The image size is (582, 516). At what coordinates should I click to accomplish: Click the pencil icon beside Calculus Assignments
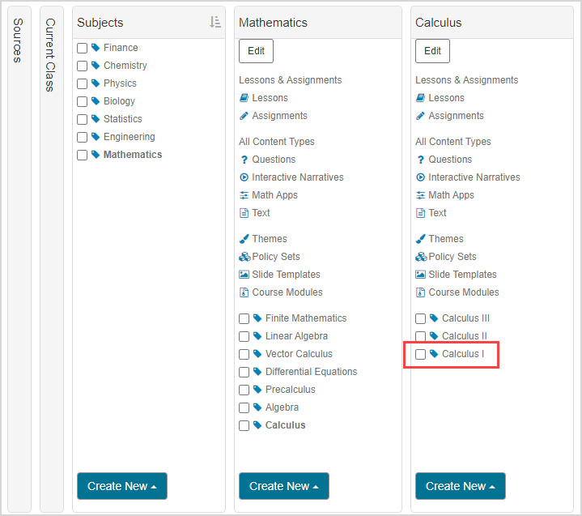point(421,116)
